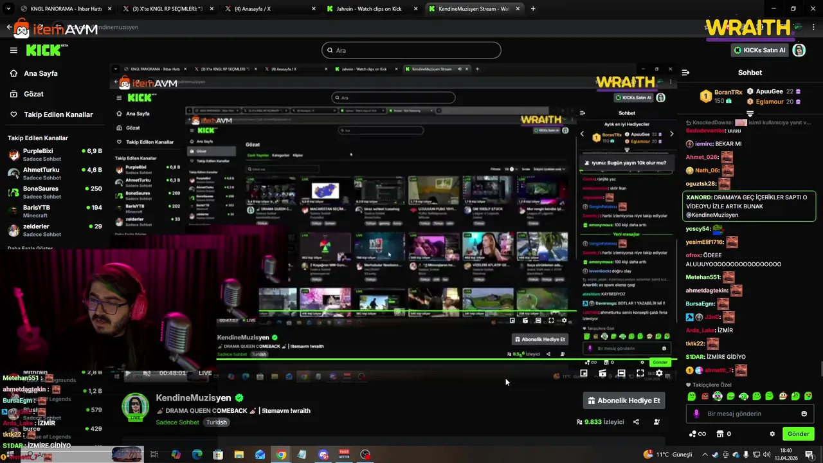Open chat settings gear beside Gönder
Screen dimensions: 823x463
point(772,434)
